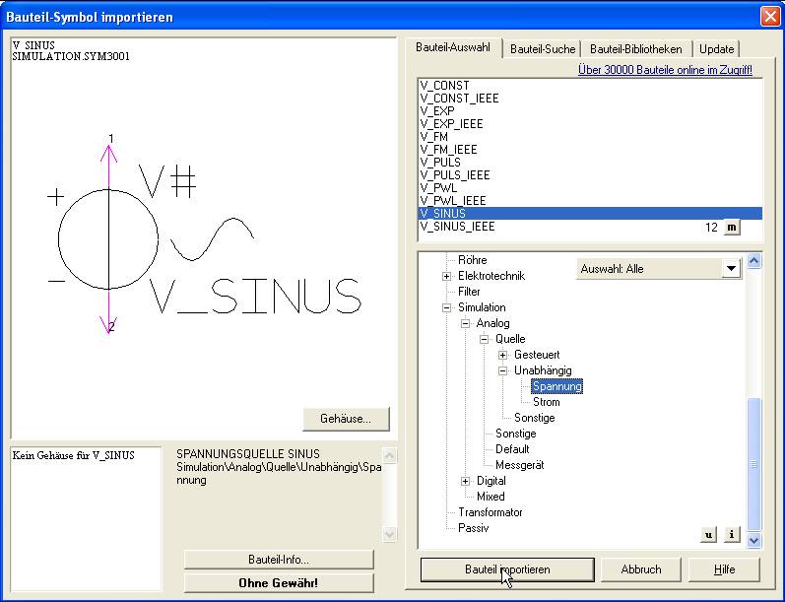Select the Strom tree item

[x=546, y=402]
